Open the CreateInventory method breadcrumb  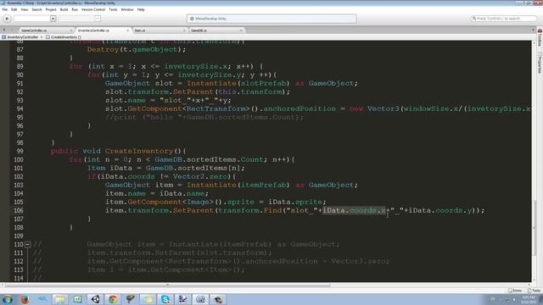(x=64, y=37)
